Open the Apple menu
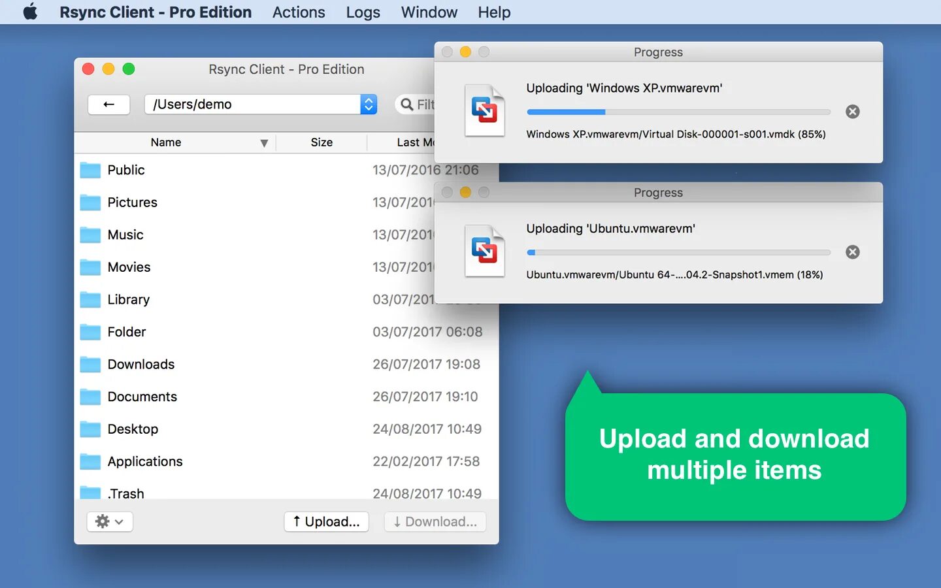The image size is (941, 588). [30, 12]
